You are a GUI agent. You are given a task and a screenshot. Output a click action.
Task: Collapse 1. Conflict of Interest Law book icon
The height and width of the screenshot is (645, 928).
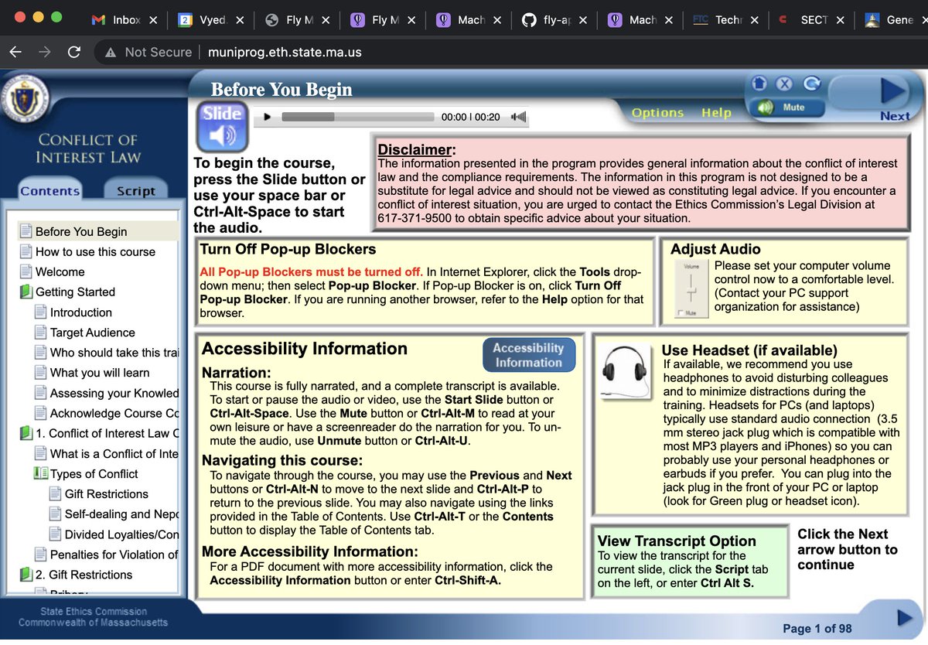click(26, 433)
